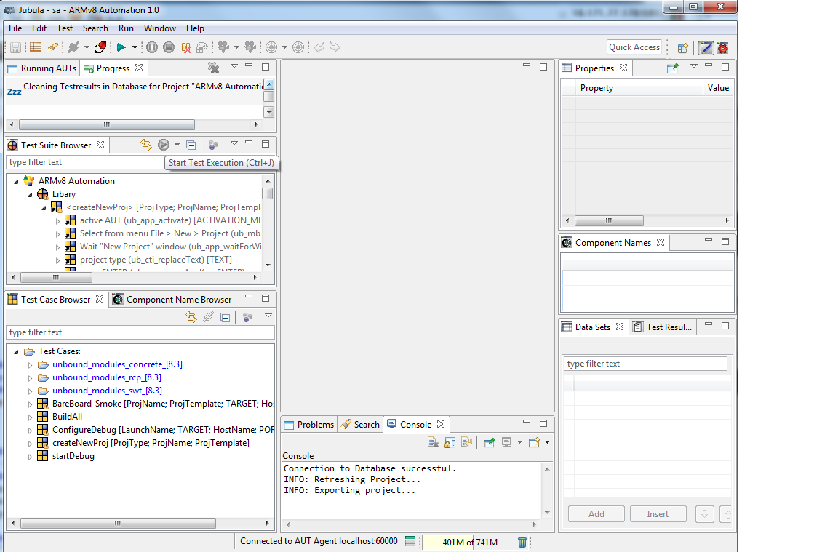This screenshot has height=552, width=838.
Task: Click heap status 401M of 741M bar
Action: pos(470,543)
